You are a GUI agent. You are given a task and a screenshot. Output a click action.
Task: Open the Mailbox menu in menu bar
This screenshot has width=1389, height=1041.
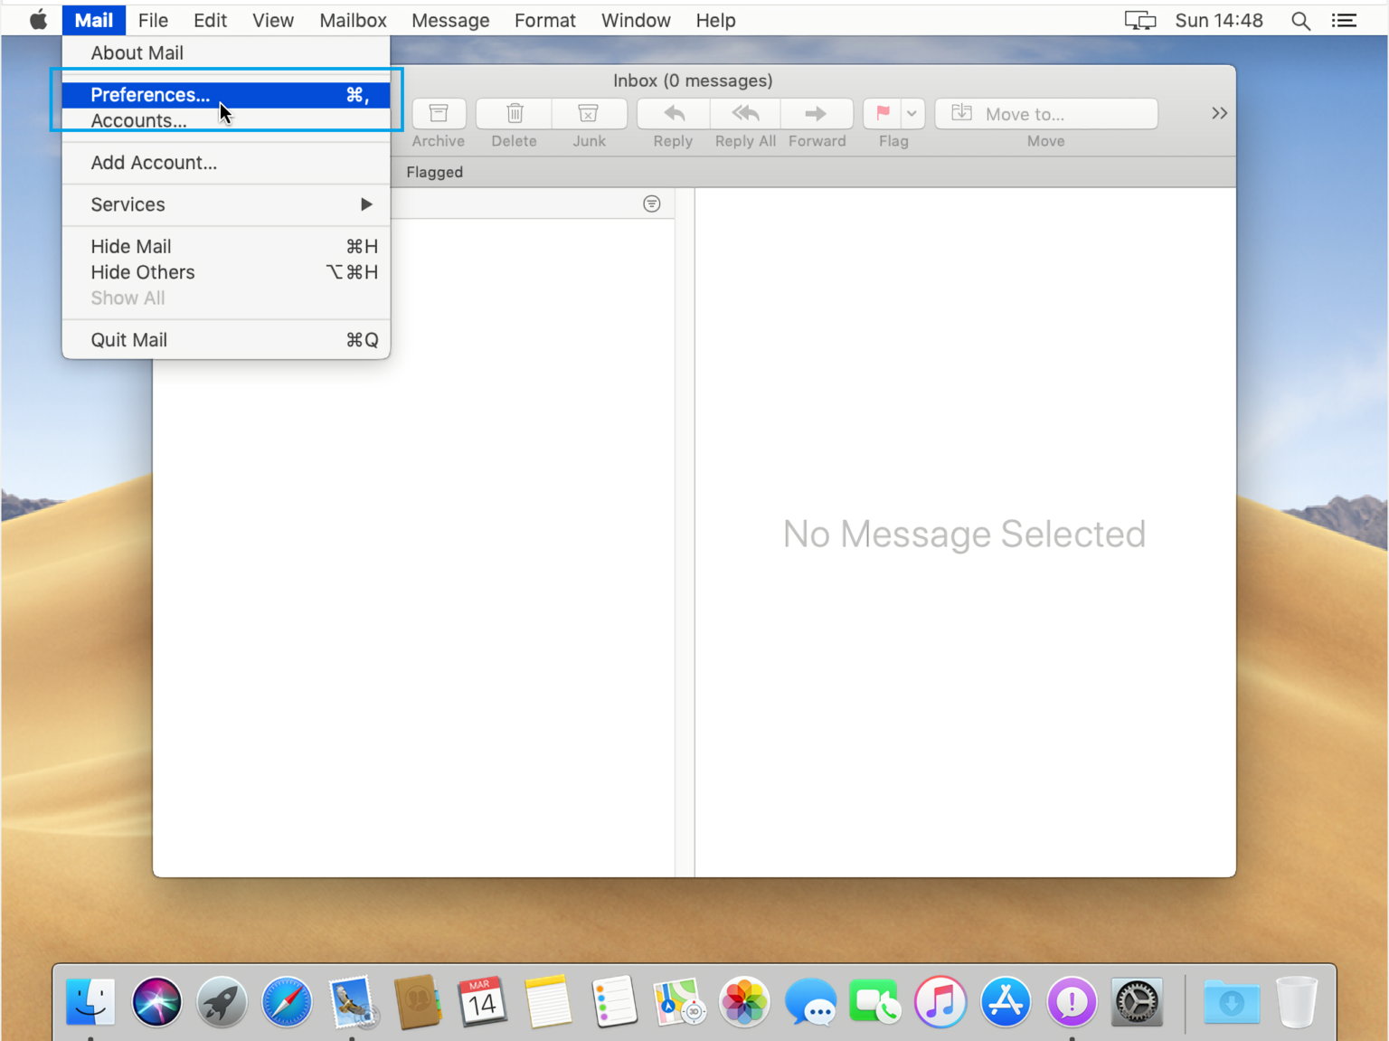pyautogui.click(x=353, y=21)
